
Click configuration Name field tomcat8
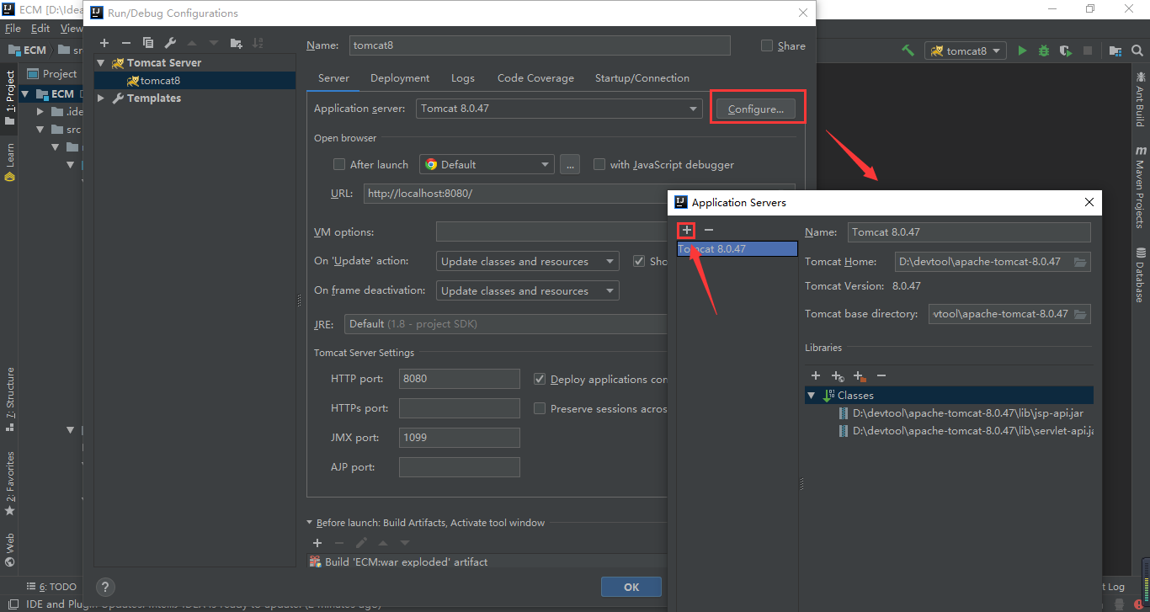click(x=538, y=45)
